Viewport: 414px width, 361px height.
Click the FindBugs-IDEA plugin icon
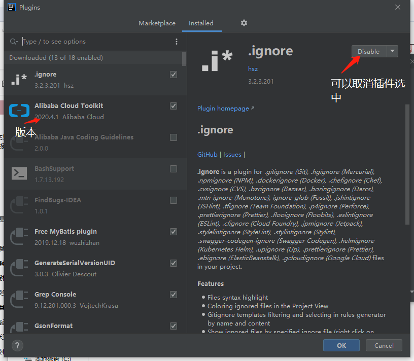click(19, 205)
